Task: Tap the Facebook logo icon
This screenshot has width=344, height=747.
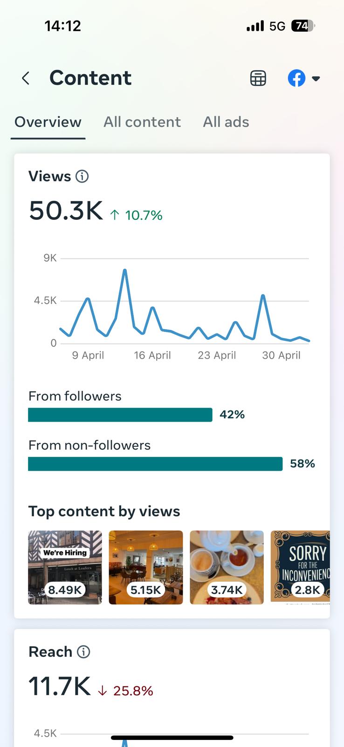Action: pyautogui.click(x=296, y=78)
